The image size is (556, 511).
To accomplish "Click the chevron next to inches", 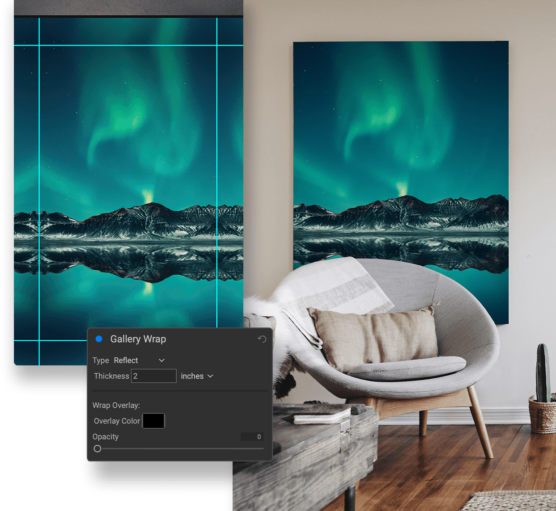I will pyautogui.click(x=210, y=376).
